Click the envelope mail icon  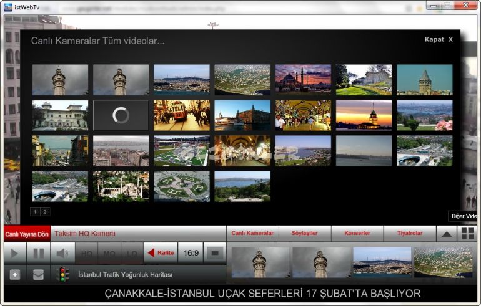(x=39, y=274)
